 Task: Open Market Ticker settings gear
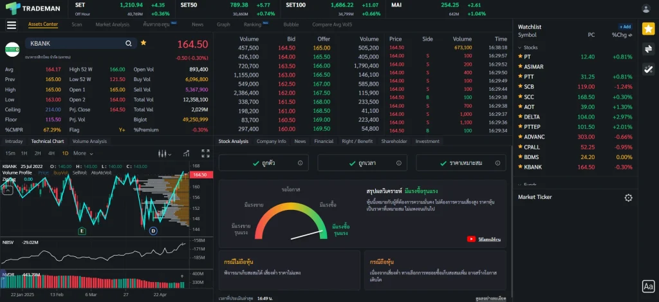pos(628,198)
